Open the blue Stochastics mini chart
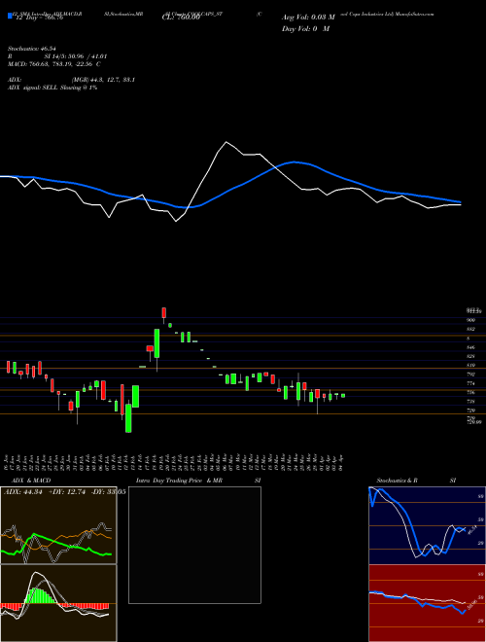Viewport: 486px width, 642px height. click(x=428, y=525)
